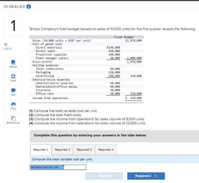Screen dimensions: 199x183
Task: Select question number 1 box
Action: (x=14, y=26)
